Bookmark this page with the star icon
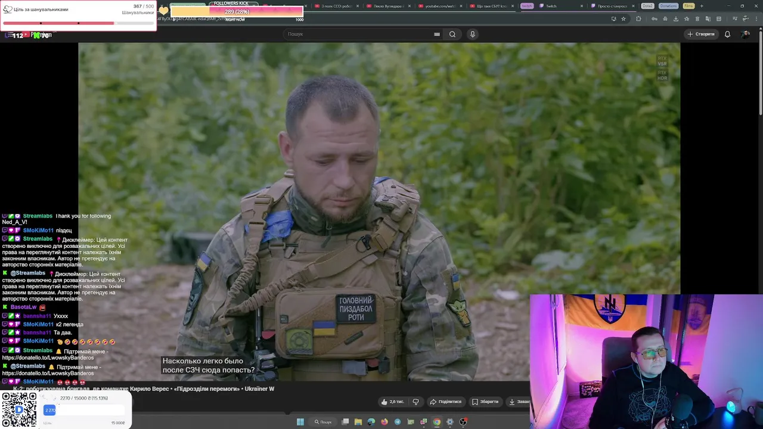Screen dimensions: 763x429 pos(624,18)
